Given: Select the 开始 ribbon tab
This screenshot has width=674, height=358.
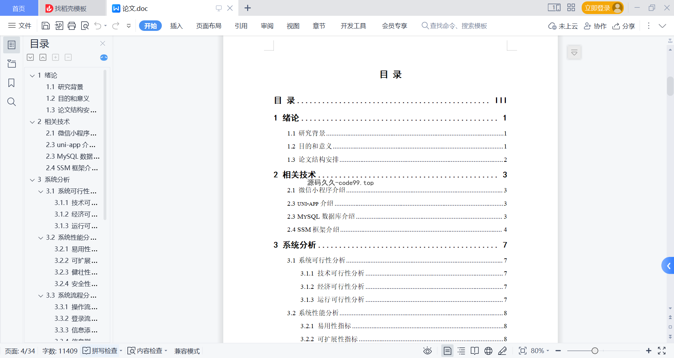Looking at the screenshot, I should click(x=150, y=26).
